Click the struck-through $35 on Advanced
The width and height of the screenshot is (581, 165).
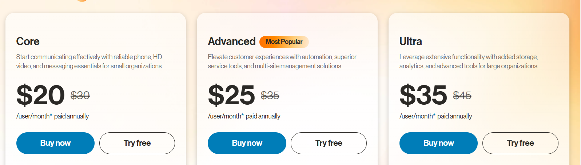pyautogui.click(x=270, y=96)
